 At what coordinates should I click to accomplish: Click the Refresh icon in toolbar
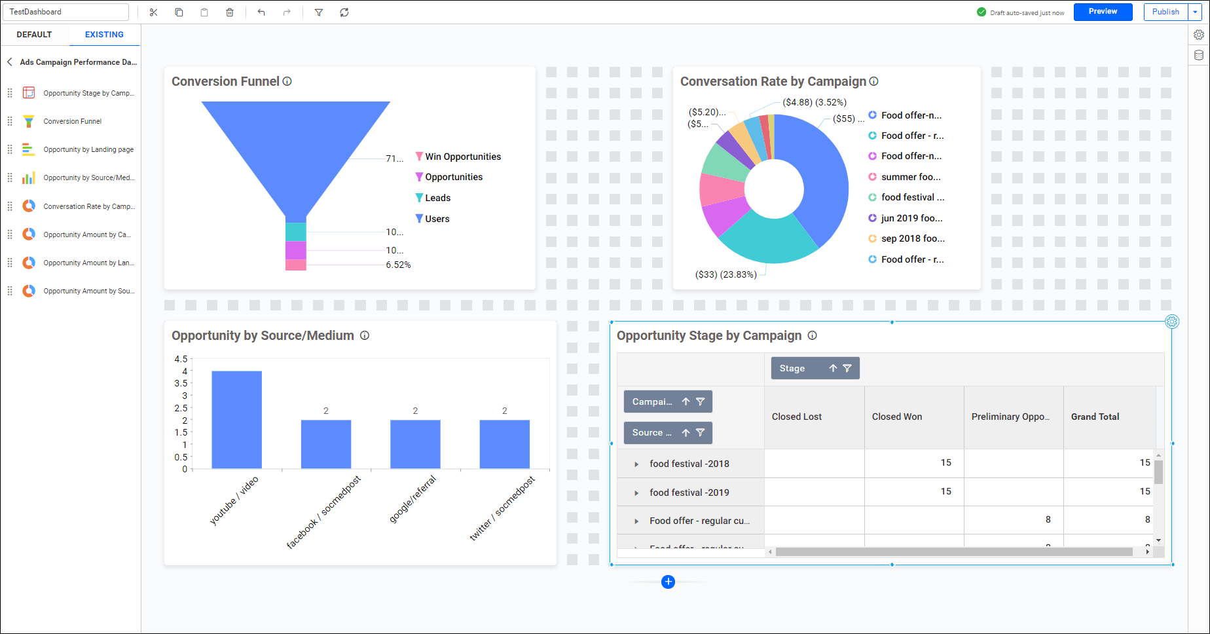[x=344, y=12]
